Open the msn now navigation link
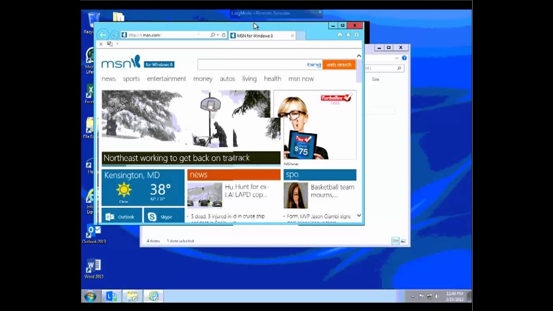Viewport: 553px width, 311px height. pos(301,79)
